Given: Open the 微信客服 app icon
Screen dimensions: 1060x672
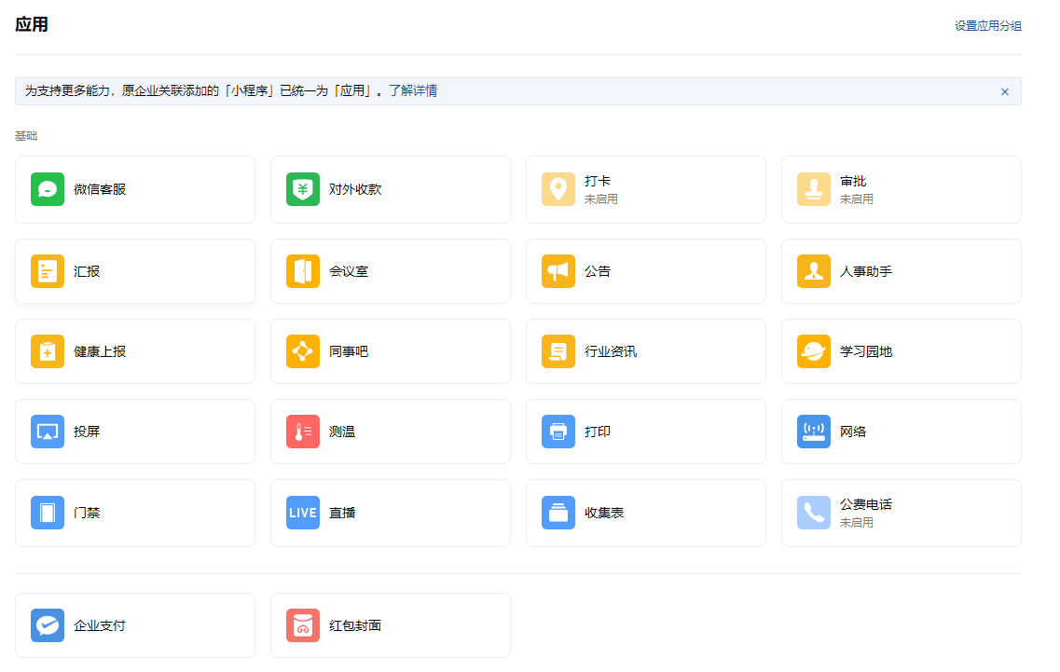Looking at the screenshot, I should pos(48,189).
